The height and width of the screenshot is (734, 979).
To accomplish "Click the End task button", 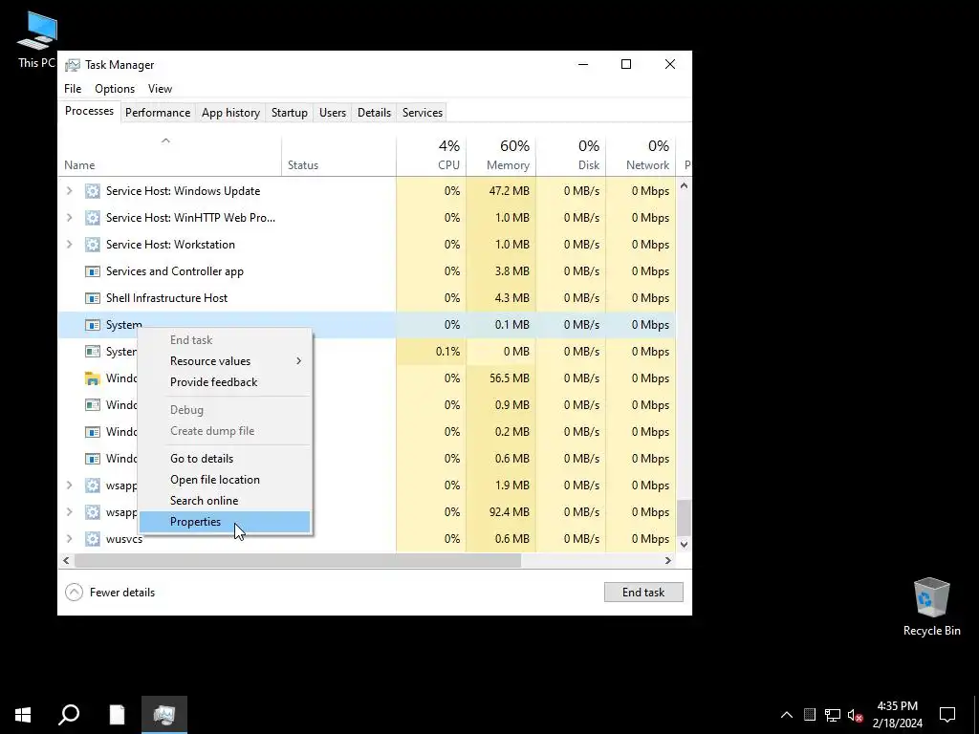I will (643, 593).
